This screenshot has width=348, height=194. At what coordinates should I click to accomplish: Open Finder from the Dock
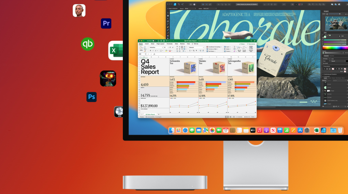tap(172, 130)
